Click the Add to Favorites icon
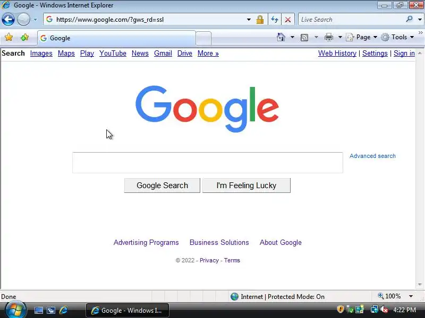The width and height of the screenshot is (425, 318). [x=24, y=37]
